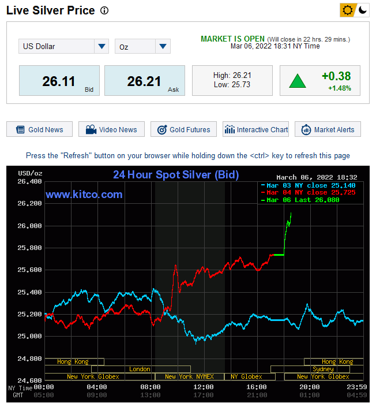The width and height of the screenshot is (376, 403).
Task: Click the New York NYMEX session label
Action: click(189, 376)
